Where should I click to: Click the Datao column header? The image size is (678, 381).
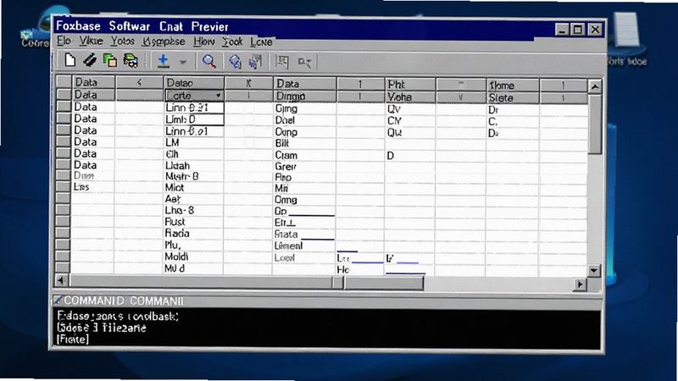(194, 82)
